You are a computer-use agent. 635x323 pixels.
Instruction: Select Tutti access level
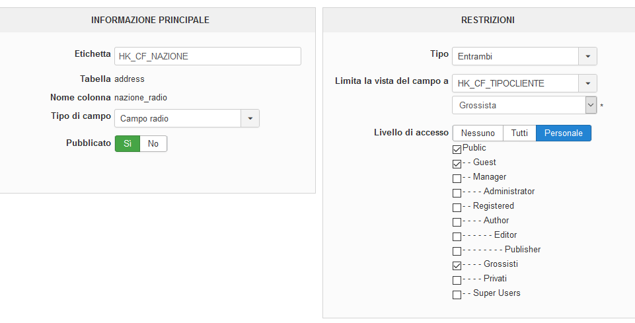click(x=519, y=133)
